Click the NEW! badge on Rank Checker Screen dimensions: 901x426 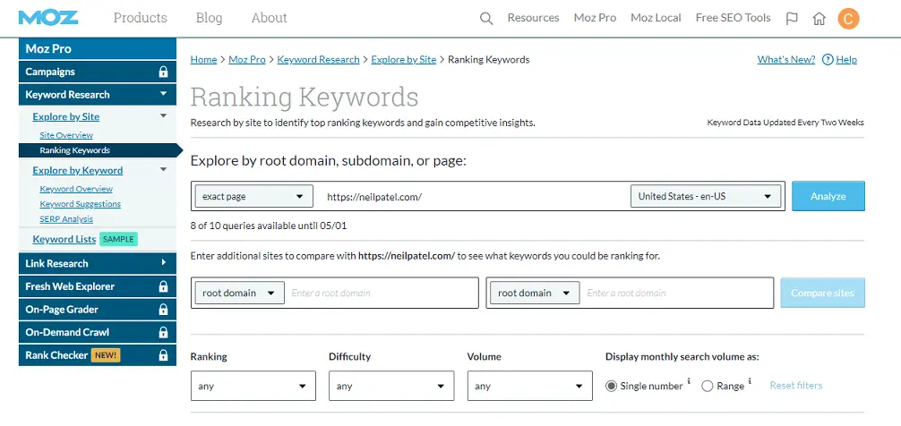point(106,354)
